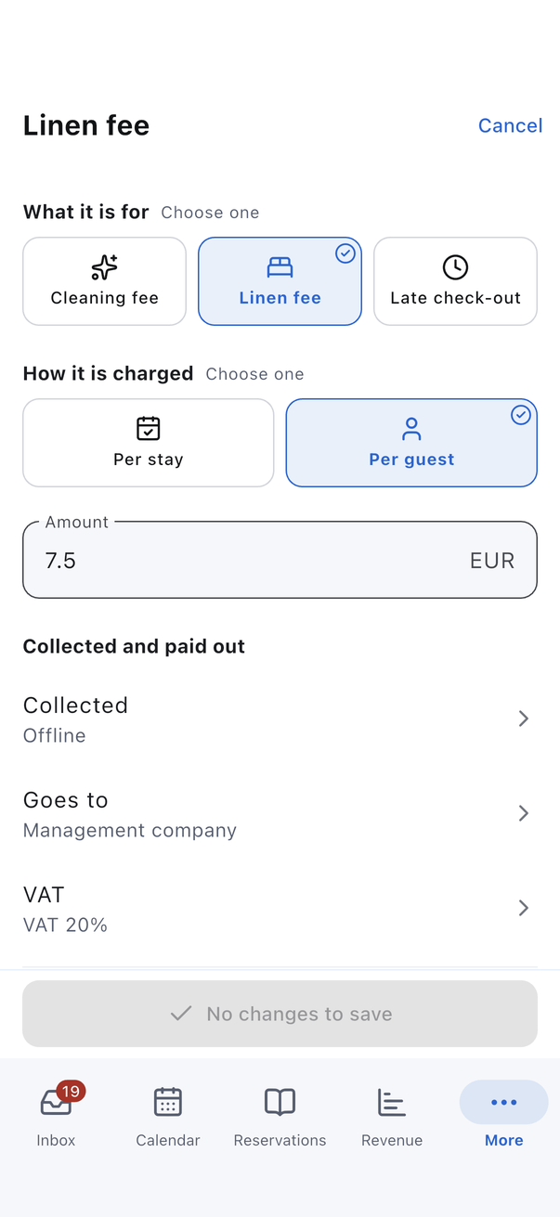This screenshot has width=560, height=1217.
Task: Tap the clock icon for Late check-out
Action: click(x=455, y=267)
